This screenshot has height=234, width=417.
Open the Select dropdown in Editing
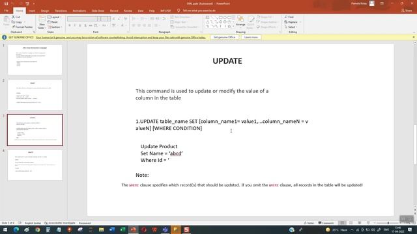291,27
